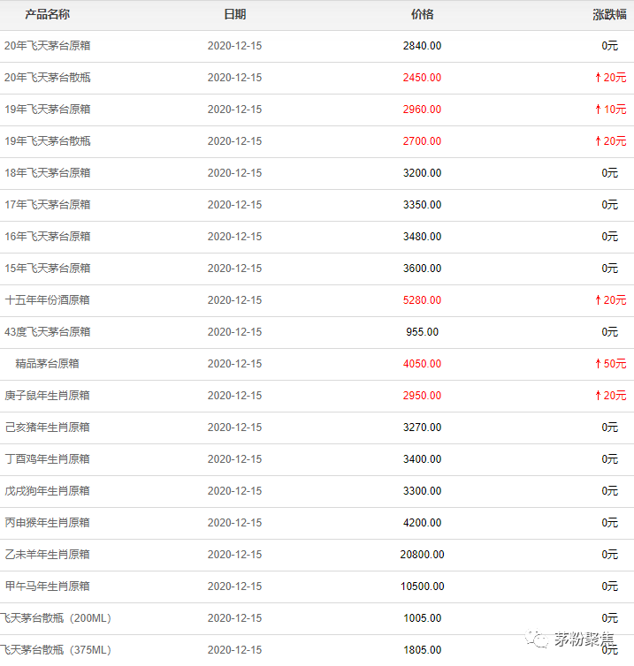Click the date in the 18年飞天茅台原箱 row
Viewport: 634px width, 666px height.
(x=234, y=173)
